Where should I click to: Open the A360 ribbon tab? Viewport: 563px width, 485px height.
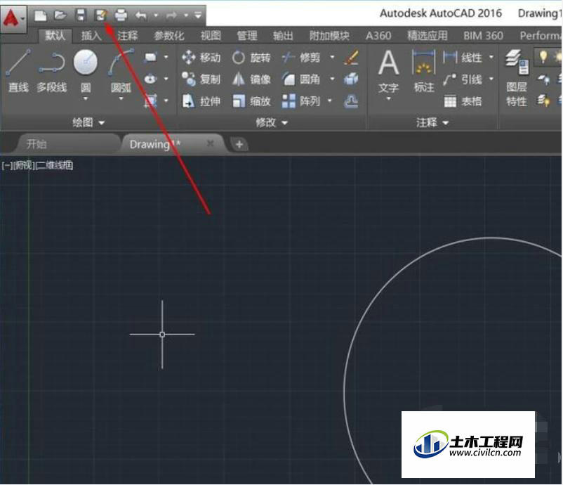pos(378,36)
